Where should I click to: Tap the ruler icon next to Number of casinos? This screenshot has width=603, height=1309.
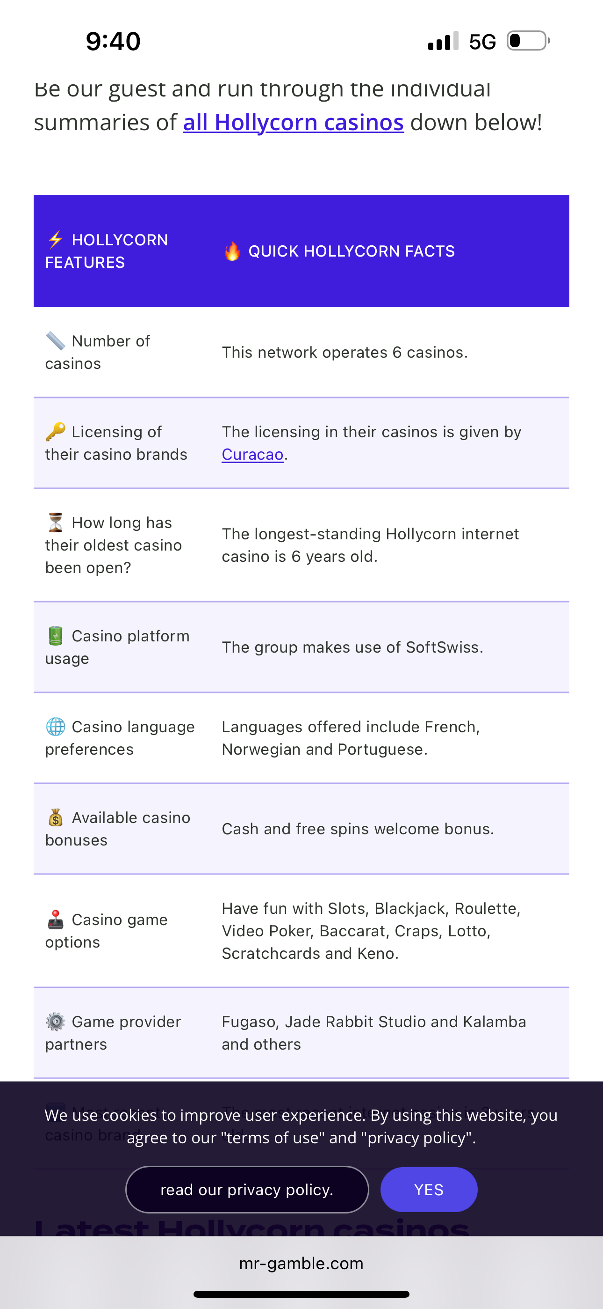pyautogui.click(x=55, y=340)
